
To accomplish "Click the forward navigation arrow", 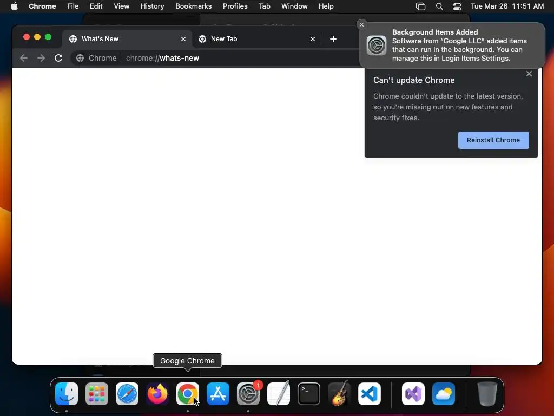I will click(x=41, y=58).
